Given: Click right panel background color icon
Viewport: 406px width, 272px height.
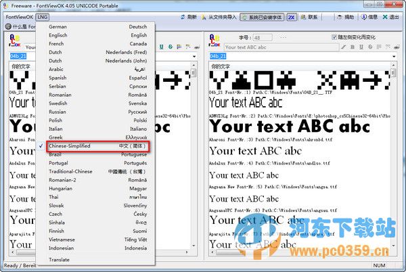Looking at the screenshot, I should [388, 47].
